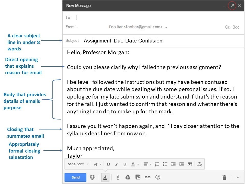Image resolution: width=249 pixels, height=184 pixels.
Task: Toggle underline formatting
Action: pos(125,164)
